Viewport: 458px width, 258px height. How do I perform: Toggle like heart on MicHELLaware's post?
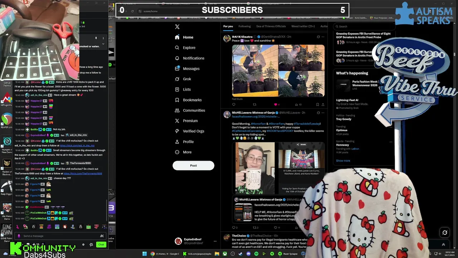click(x=276, y=228)
